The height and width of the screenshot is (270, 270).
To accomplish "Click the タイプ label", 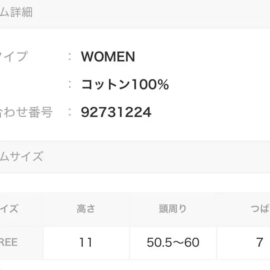I will tap(14, 56).
